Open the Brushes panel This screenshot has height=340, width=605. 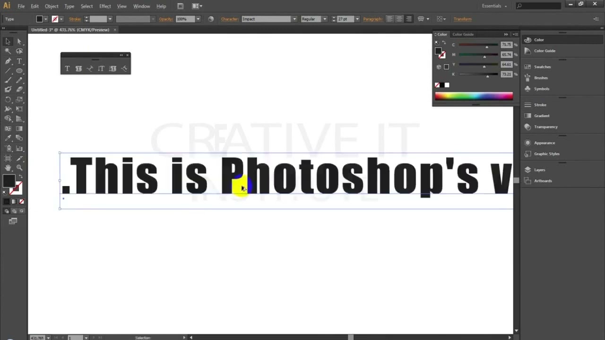[x=541, y=77]
